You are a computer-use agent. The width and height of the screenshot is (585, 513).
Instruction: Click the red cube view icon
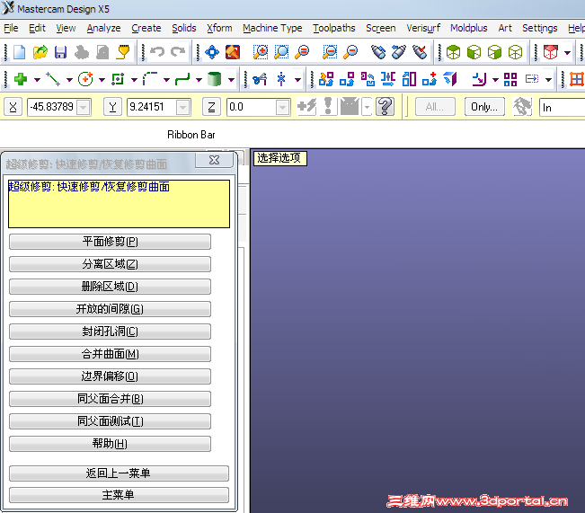click(x=551, y=52)
